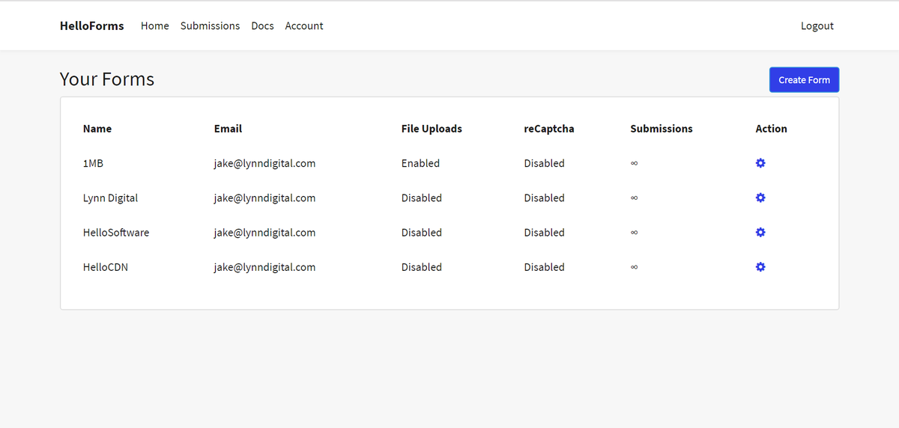The image size is (899, 428).
Task: Click the Name column header
Action: [97, 129]
